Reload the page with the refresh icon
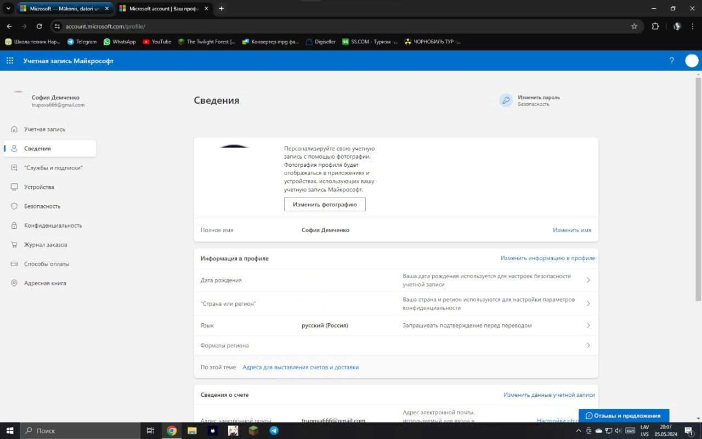This screenshot has width=702, height=439. pos(39,26)
